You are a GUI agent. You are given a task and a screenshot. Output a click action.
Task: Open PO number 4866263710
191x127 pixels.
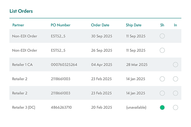[x=61, y=107]
